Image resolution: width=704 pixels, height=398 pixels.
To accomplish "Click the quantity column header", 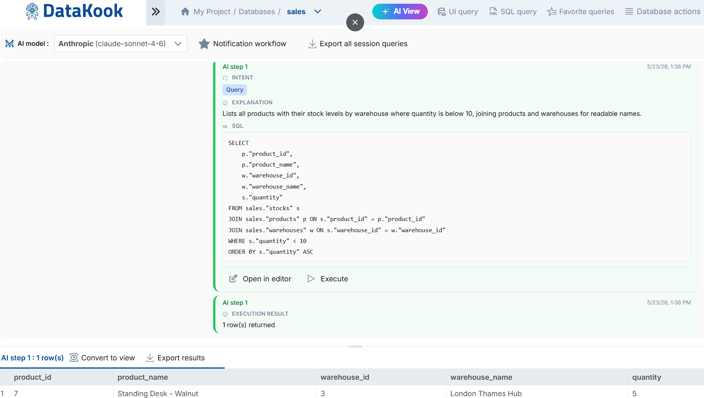I will coord(666,377).
